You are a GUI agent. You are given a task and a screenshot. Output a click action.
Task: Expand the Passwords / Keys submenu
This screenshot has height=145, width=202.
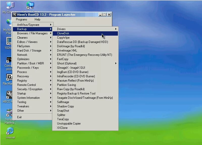pos(33,68)
